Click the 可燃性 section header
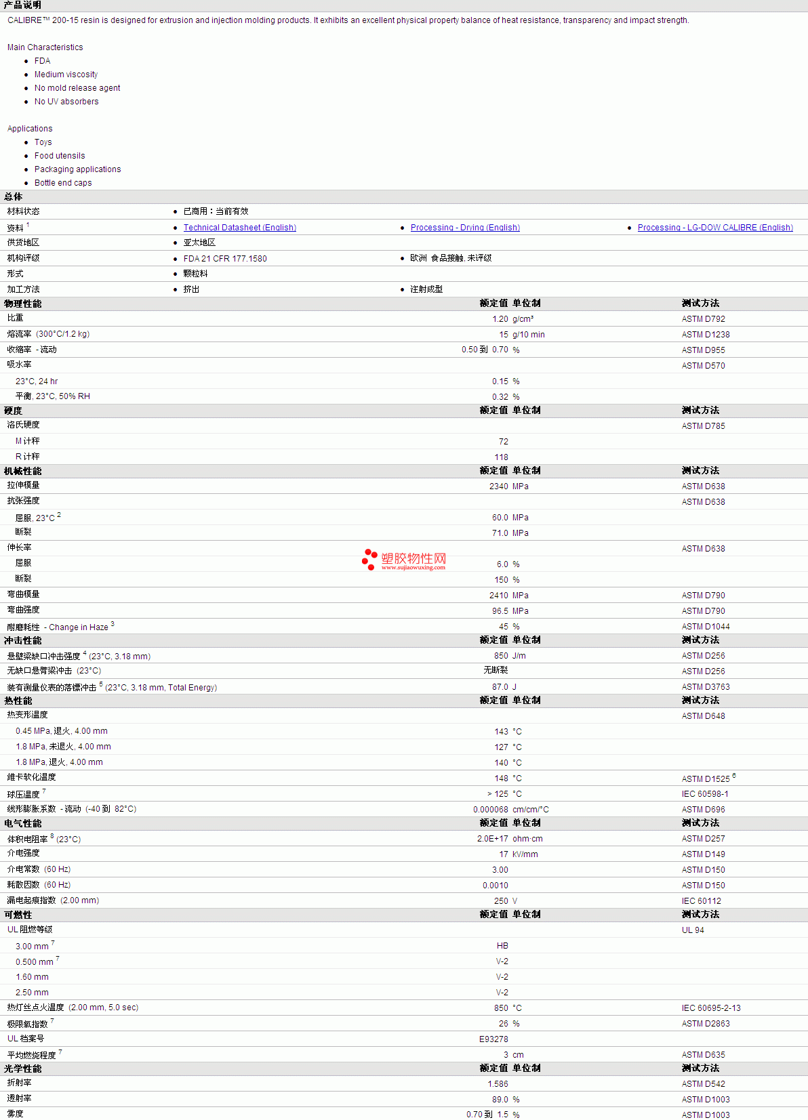Image resolution: width=808 pixels, height=1120 pixels. click(18, 915)
